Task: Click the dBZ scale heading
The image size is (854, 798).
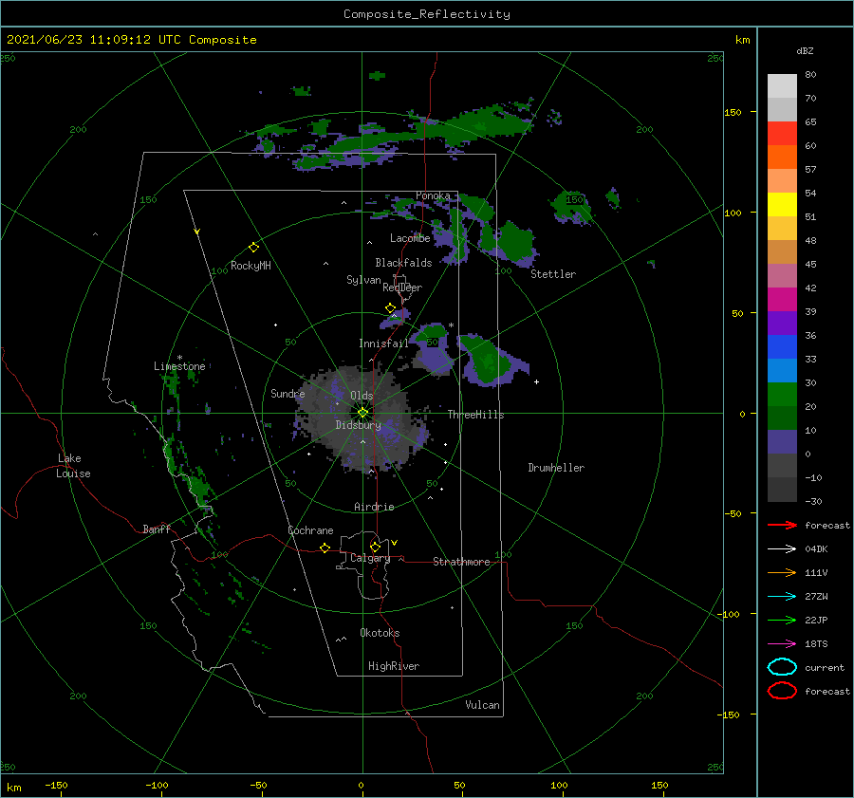Action: (x=805, y=50)
